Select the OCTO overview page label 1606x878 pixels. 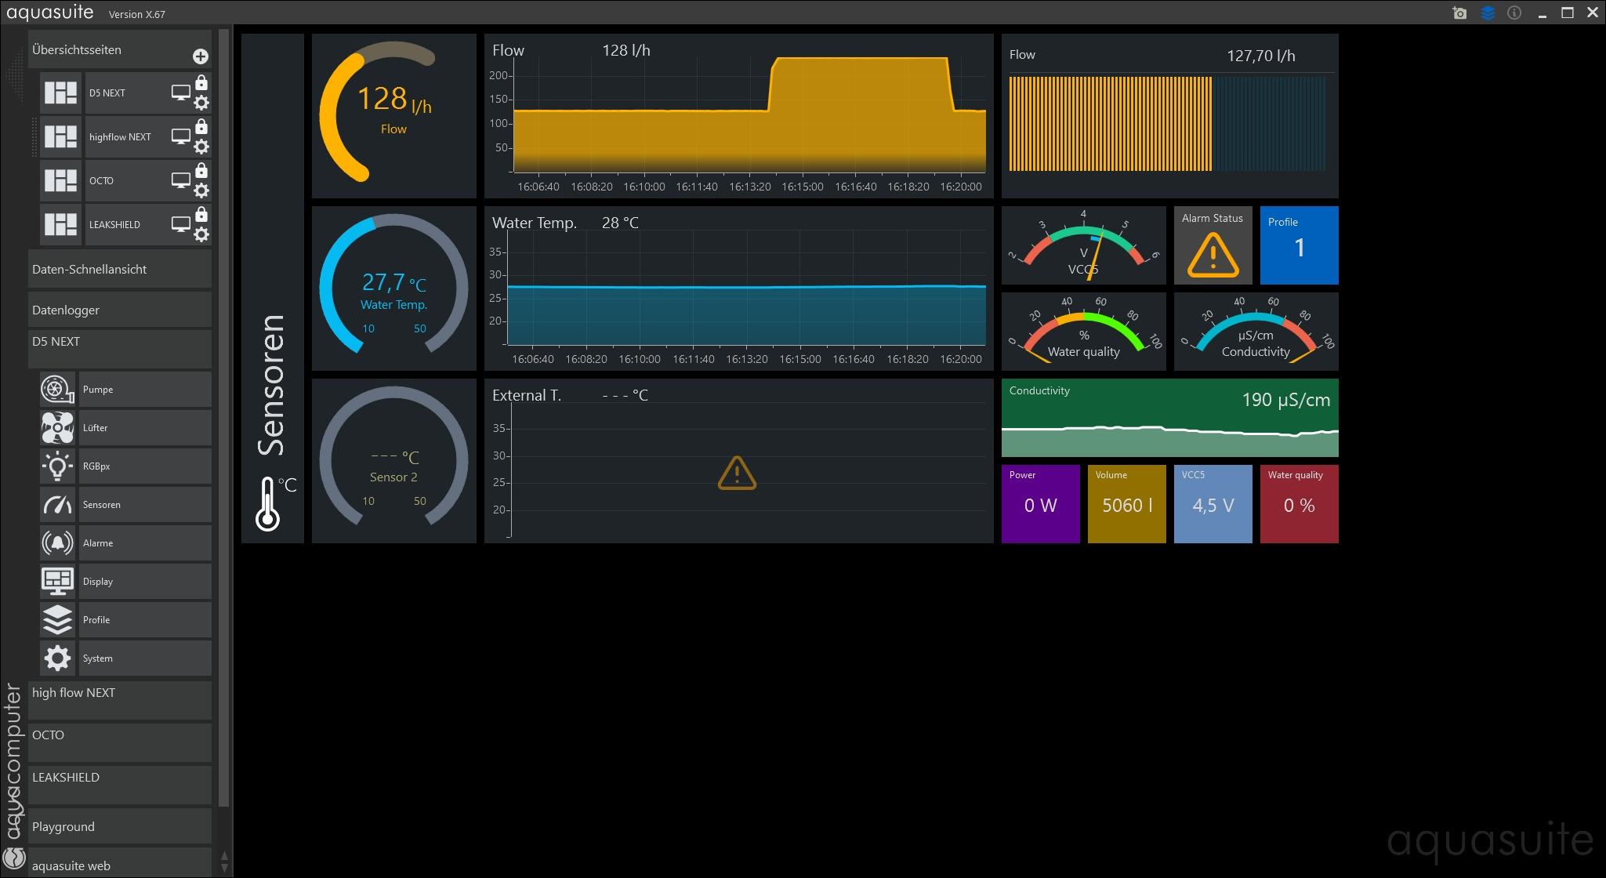(x=101, y=181)
